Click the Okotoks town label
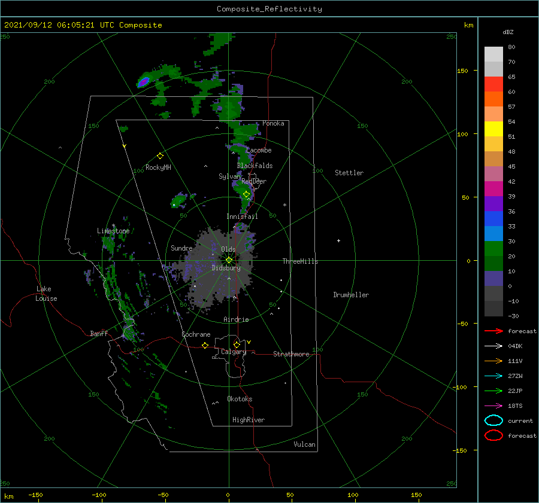Screen dimensions: 539x503 click(240, 399)
